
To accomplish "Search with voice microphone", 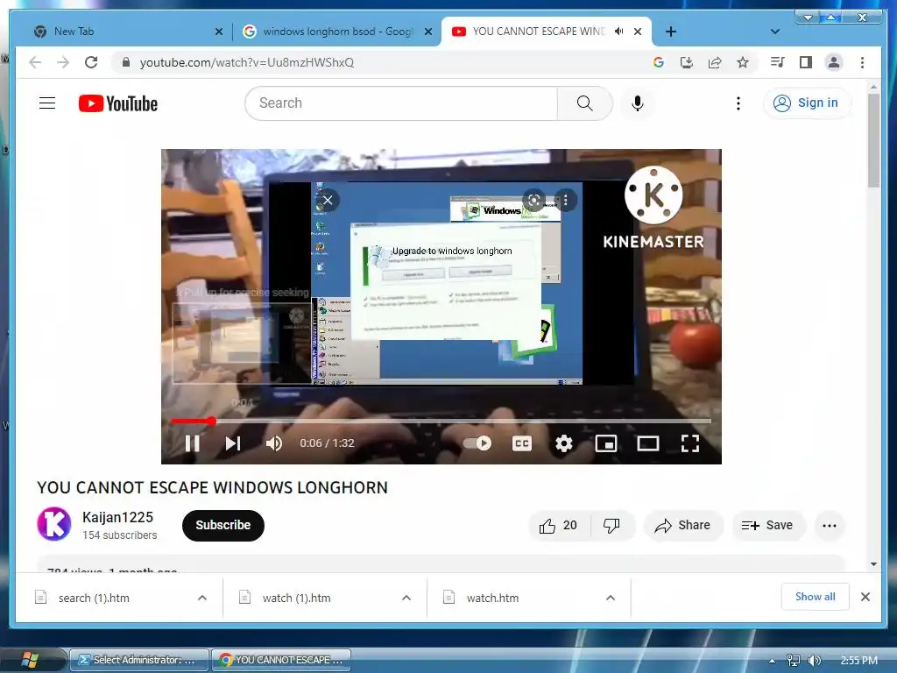I will click(638, 103).
